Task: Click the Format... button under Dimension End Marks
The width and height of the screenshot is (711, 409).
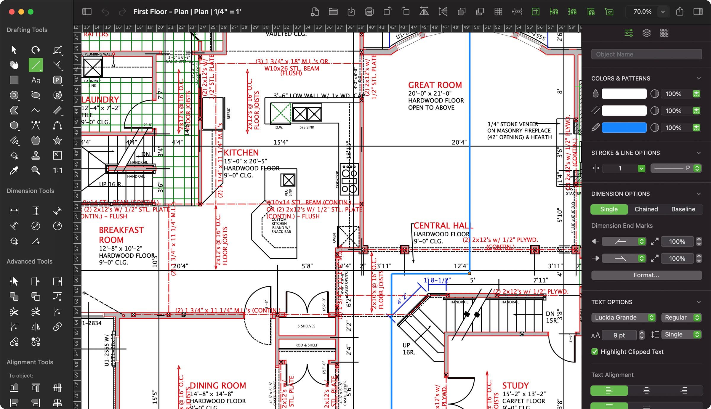Action: click(x=646, y=275)
